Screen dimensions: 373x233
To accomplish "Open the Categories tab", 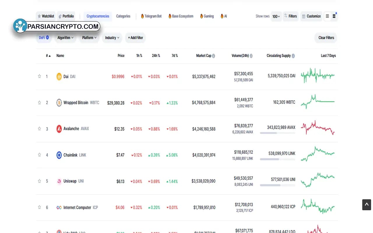I will coord(123,16).
